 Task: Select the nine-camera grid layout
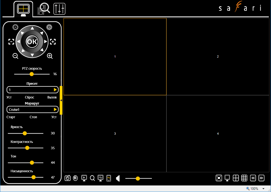(x=244, y=178)
